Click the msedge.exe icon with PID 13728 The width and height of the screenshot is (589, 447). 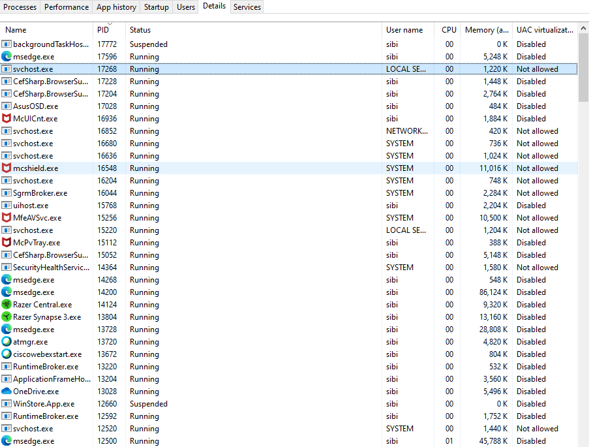pos(7,330)
